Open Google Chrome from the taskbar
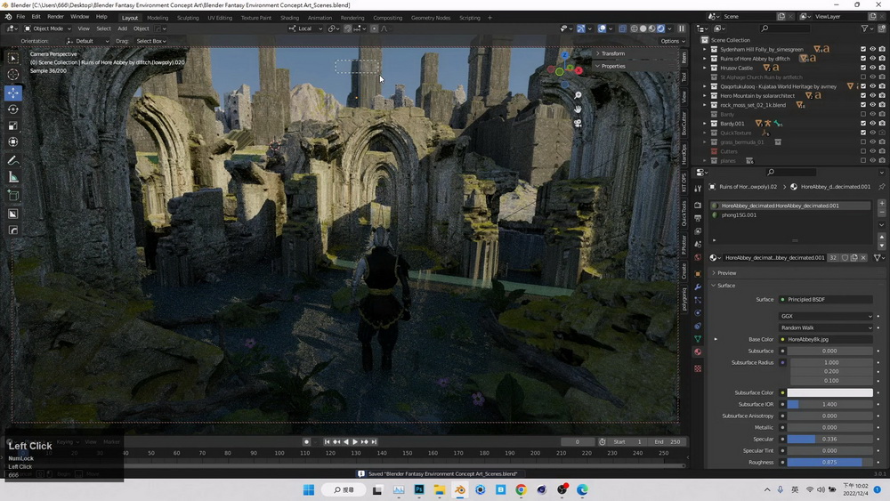The image size is (890, 501). click(521, 489)
